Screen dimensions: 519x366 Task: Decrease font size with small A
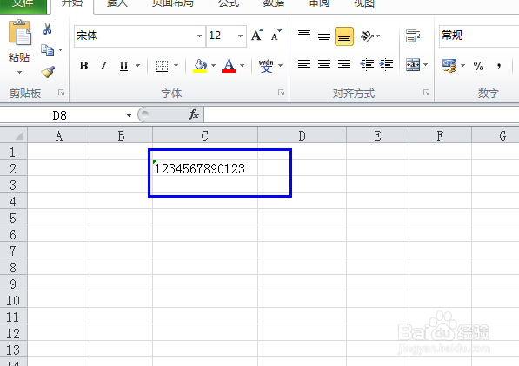tap(276, 35)
